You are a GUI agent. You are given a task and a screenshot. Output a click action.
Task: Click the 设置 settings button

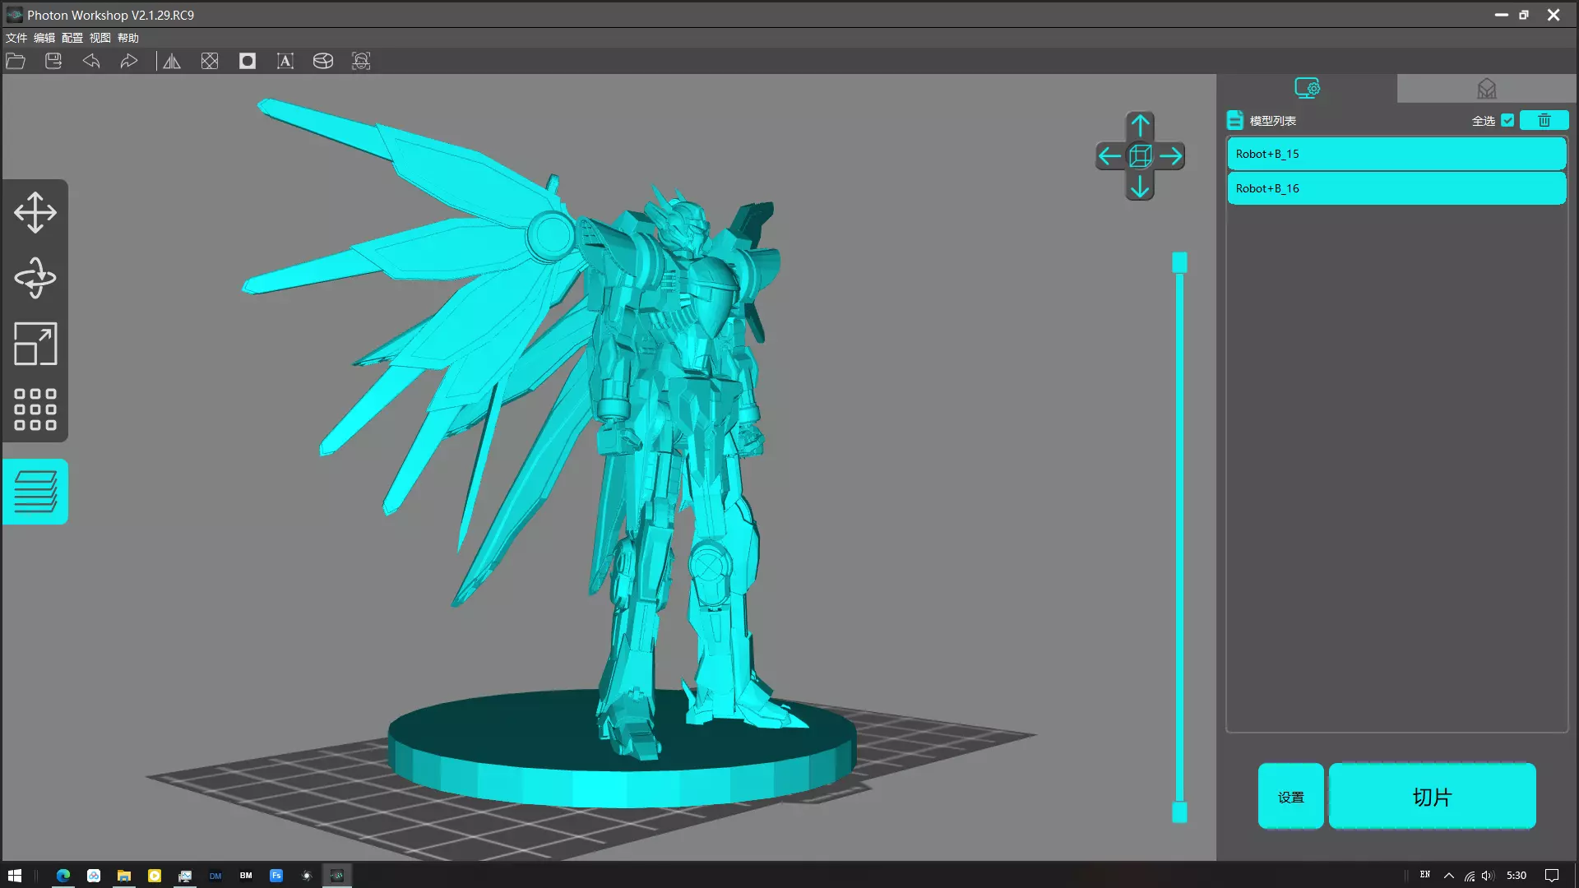(1290, 796)
